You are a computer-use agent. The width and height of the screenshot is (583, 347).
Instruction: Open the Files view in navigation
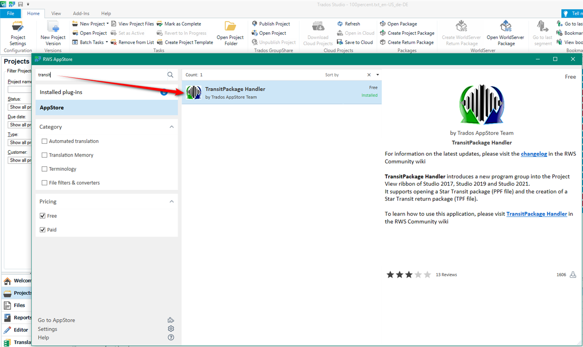click(x=17, y=305)
